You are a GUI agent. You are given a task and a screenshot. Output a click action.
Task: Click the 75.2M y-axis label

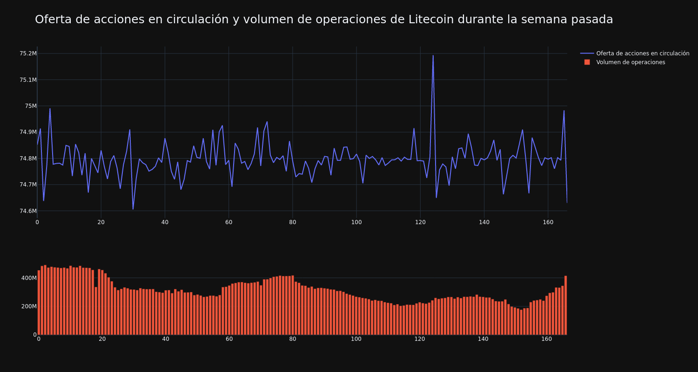pyautogui.click(x=28, y=53)
